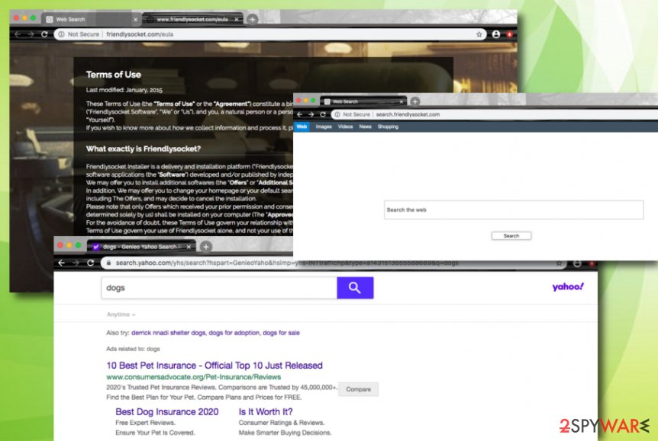Close the www.friendlysocket.com/eula tab
Viewport: 658px width, 441px height.
(237, 19)
